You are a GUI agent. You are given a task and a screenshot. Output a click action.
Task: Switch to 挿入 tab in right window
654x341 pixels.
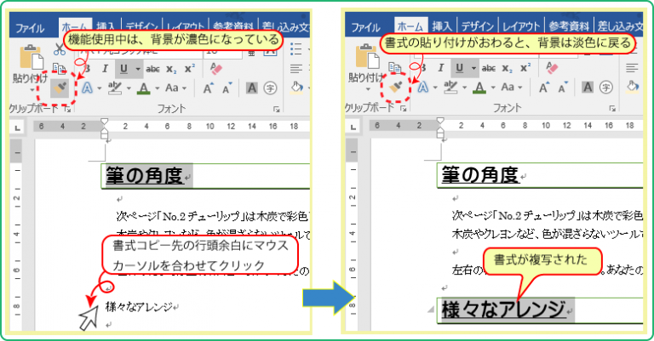442,26
